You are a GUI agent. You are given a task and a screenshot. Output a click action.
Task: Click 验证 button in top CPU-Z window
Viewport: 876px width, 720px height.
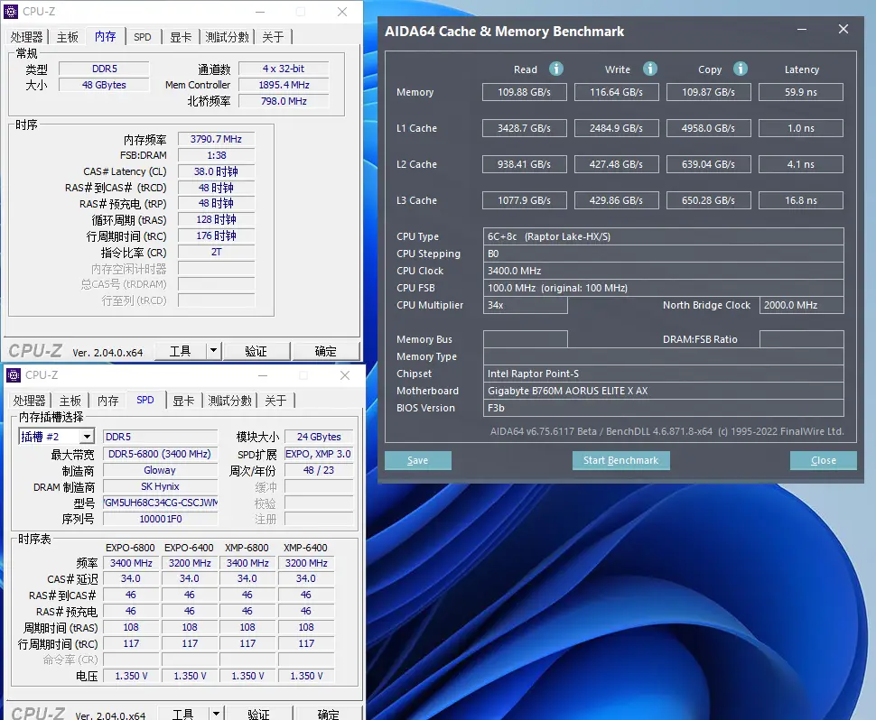click(256, 351)
